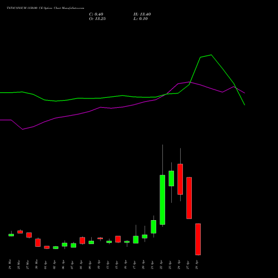Screen dimensions: 278x278
Task: Click the red candlestick for 27 Apr
Action: [x=189, y=198]
